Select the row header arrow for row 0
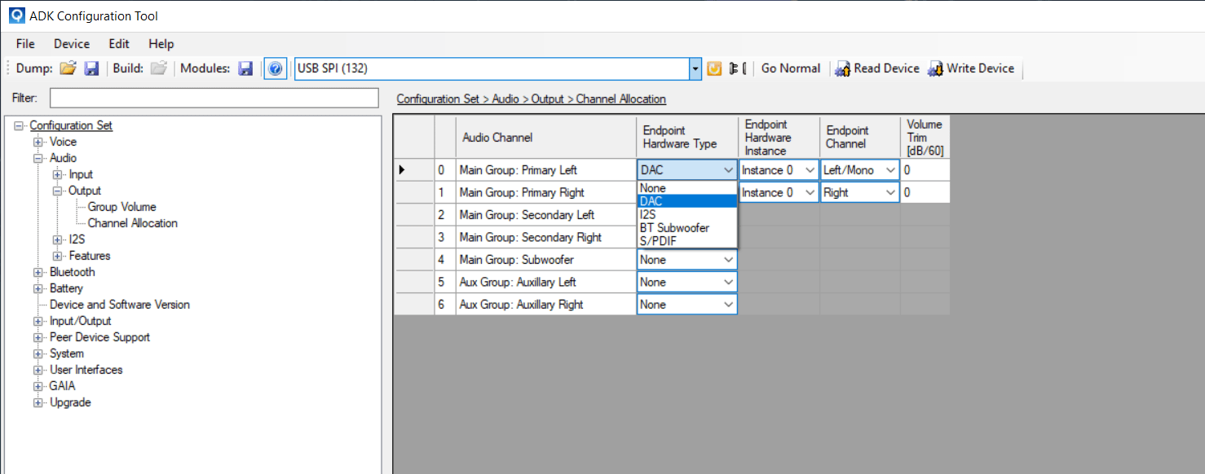 coord(414,170)
